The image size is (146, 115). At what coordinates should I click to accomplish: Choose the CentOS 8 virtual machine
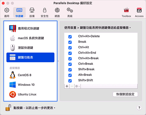click(x=30, y=75)
